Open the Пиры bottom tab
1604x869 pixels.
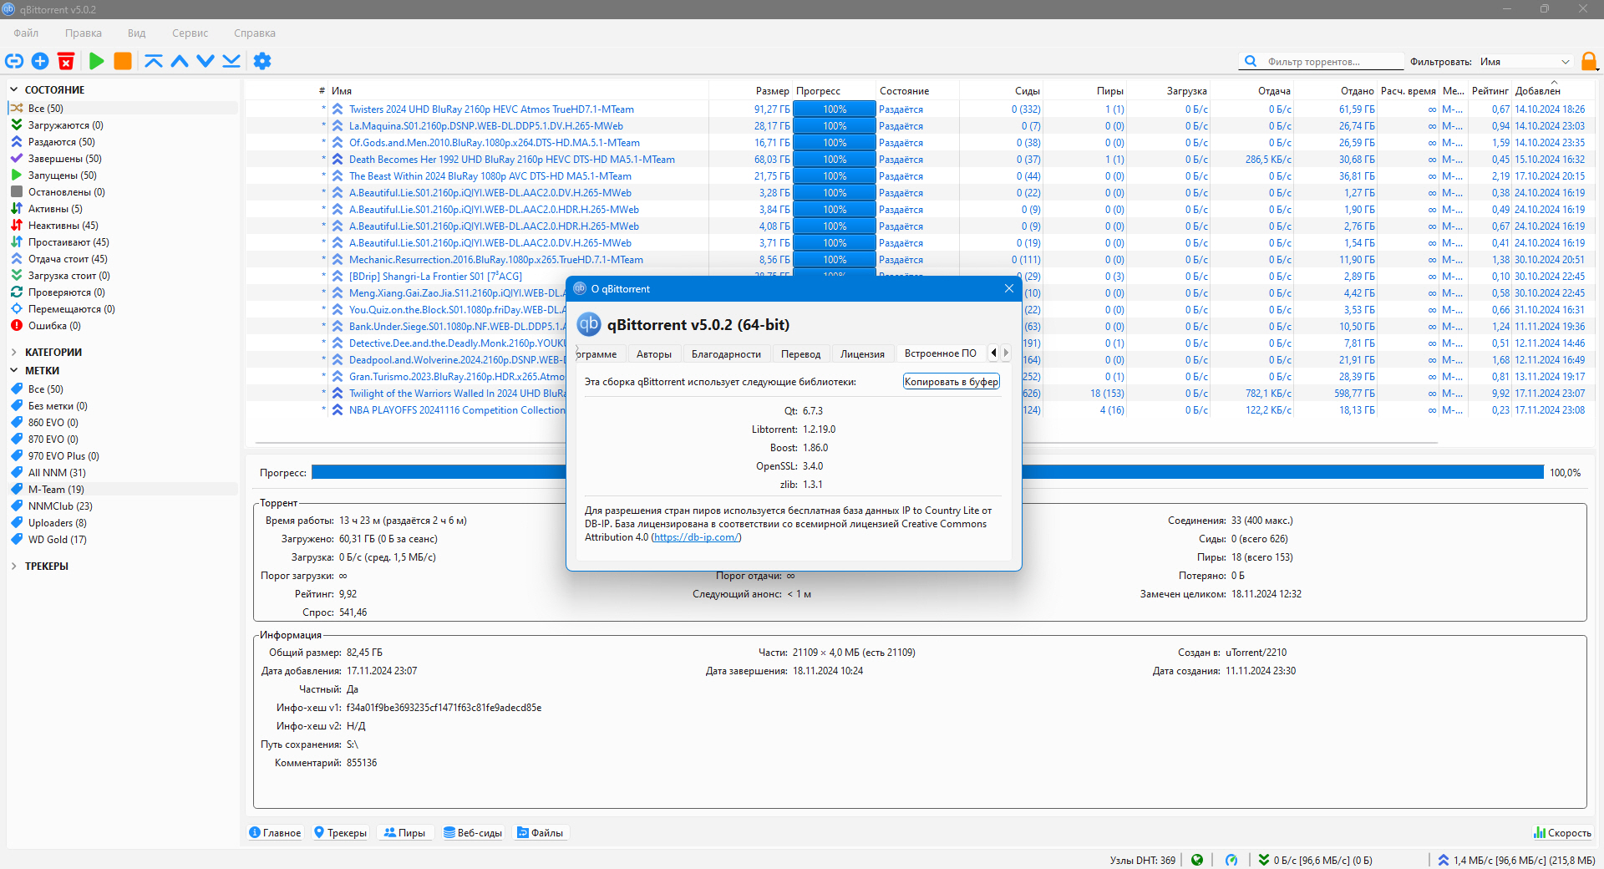pos(405,833)
